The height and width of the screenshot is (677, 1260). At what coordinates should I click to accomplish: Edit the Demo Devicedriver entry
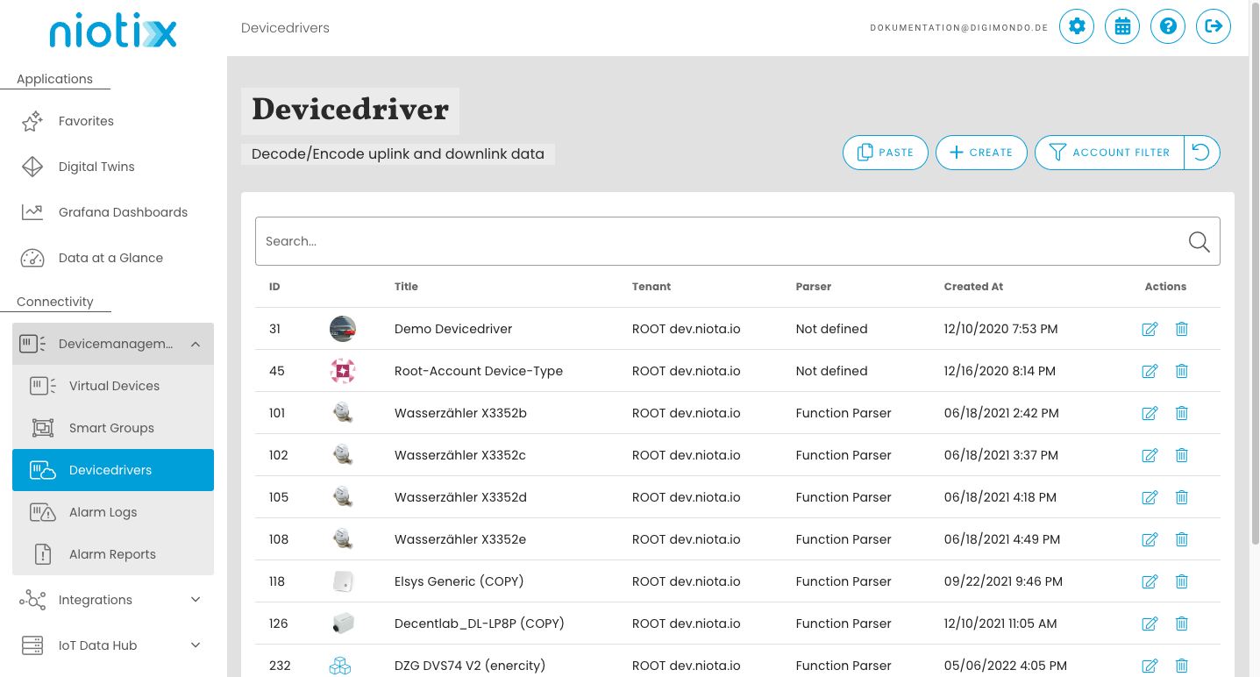(1150, 329)
